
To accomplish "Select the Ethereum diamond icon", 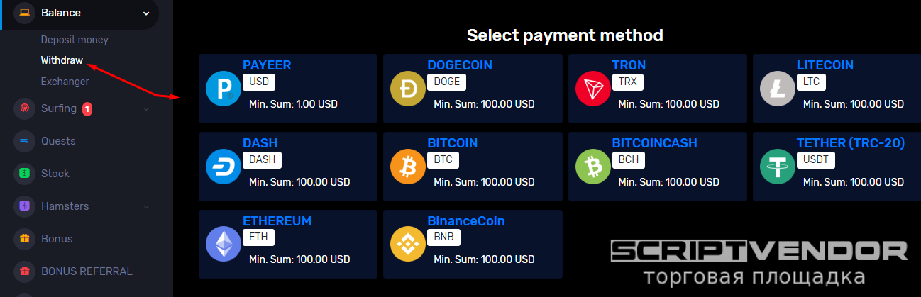I will click(x=224, y=245).
